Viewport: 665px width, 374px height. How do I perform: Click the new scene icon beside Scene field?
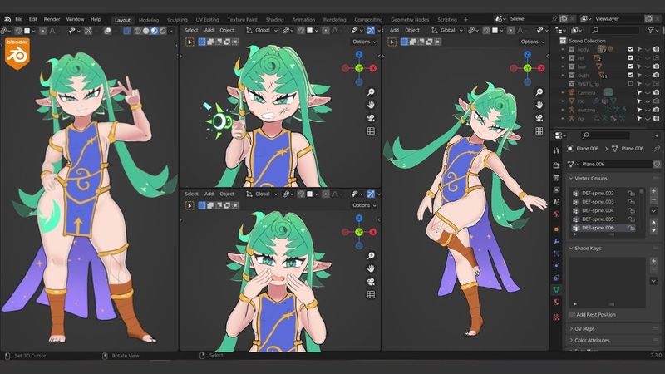point(564,19)
